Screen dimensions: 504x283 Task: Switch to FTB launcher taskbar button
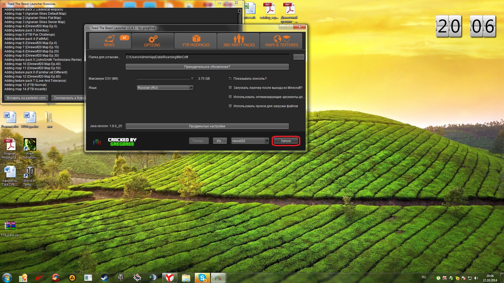pos(218,278)
